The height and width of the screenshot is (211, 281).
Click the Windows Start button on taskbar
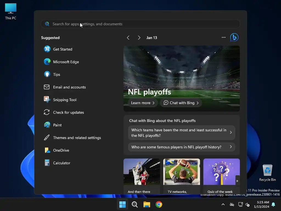coord(123,204)
